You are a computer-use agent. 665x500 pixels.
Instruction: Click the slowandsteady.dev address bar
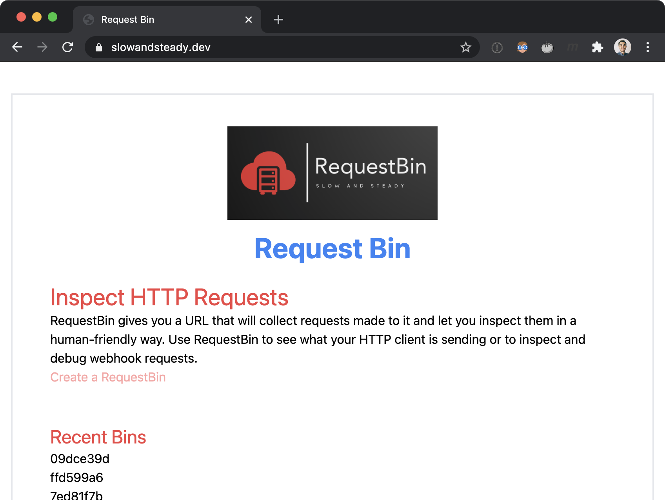[274, 47]
